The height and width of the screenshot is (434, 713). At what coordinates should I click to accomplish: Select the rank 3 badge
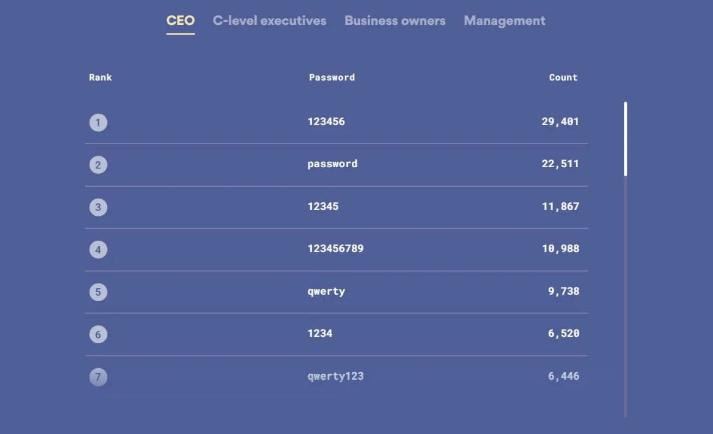(x=98, y=206)
